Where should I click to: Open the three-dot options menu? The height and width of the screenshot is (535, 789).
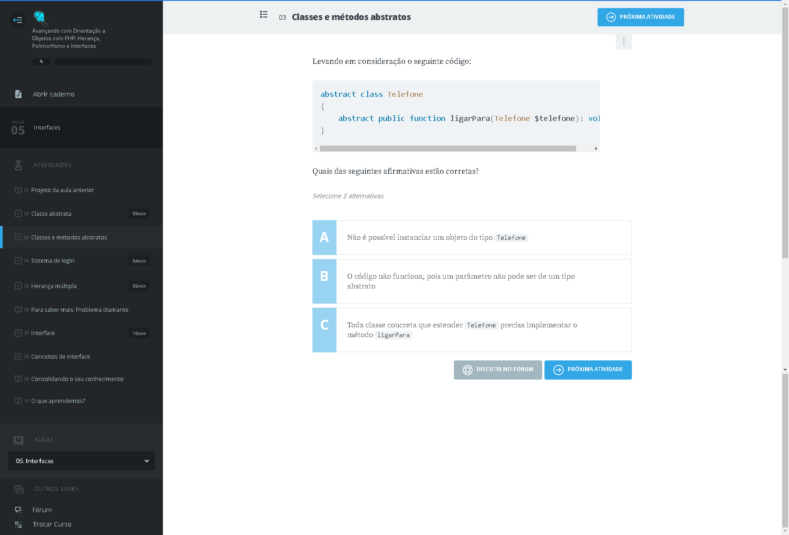(623, 42)
